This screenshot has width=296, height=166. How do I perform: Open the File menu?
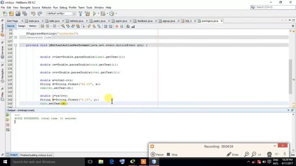coord(3,7)
